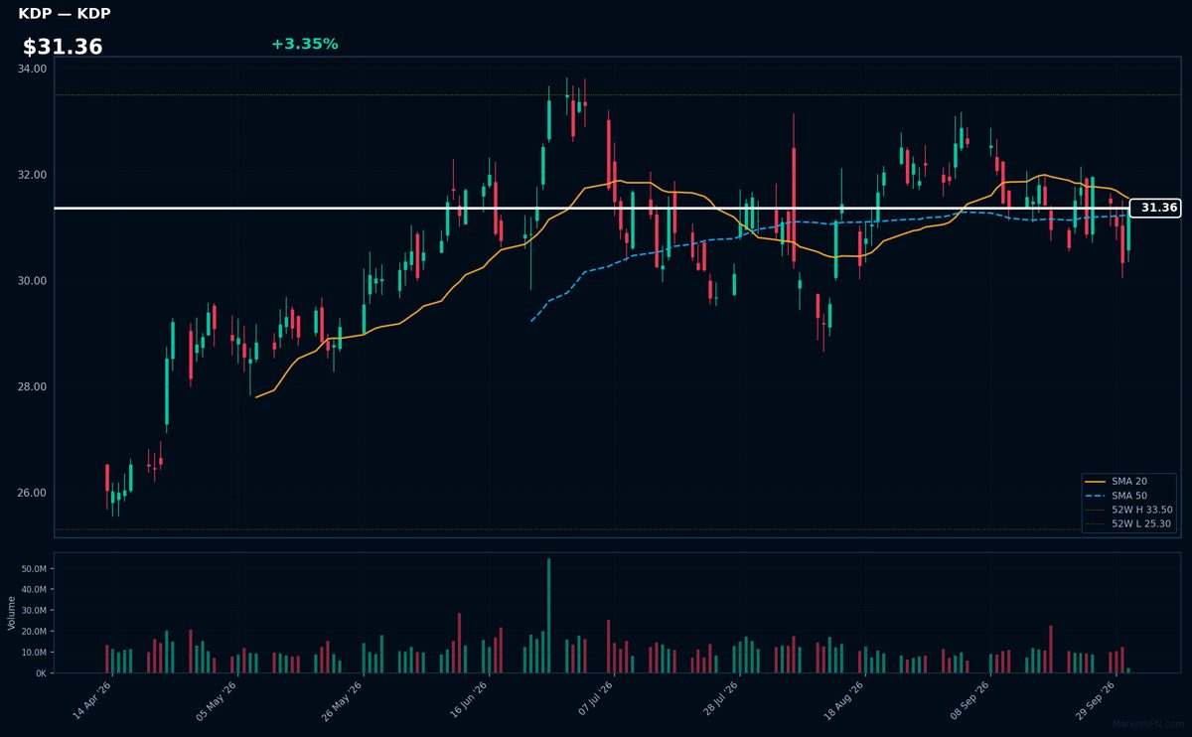Click the 29 Sep '26 date label
Viewport: 1192px width, 737px height.
coord(1094,700)
